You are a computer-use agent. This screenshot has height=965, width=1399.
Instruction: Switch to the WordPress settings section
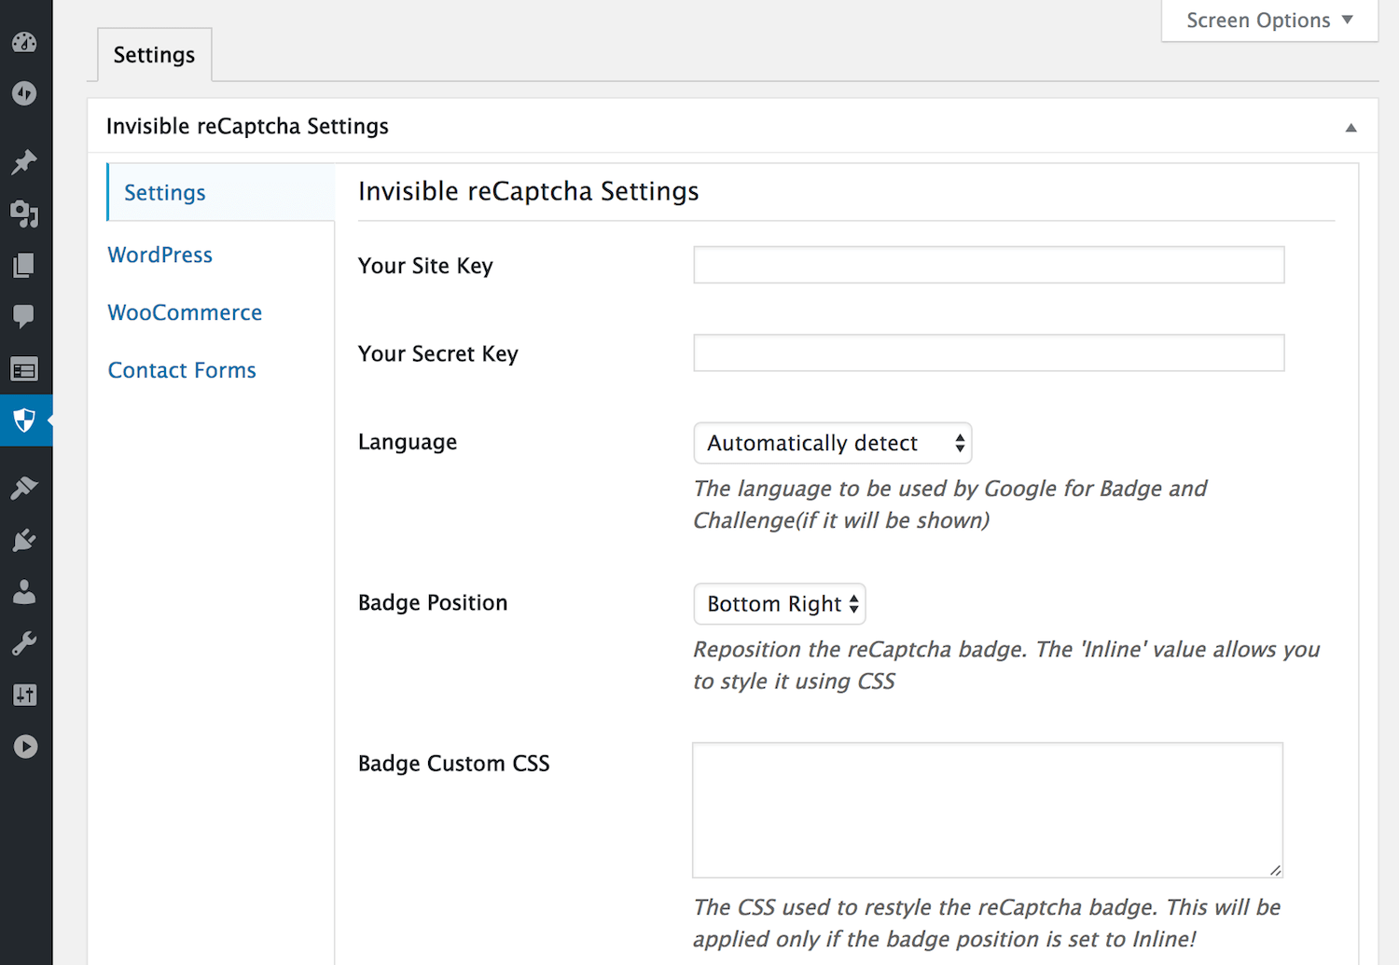coord(160,255)
